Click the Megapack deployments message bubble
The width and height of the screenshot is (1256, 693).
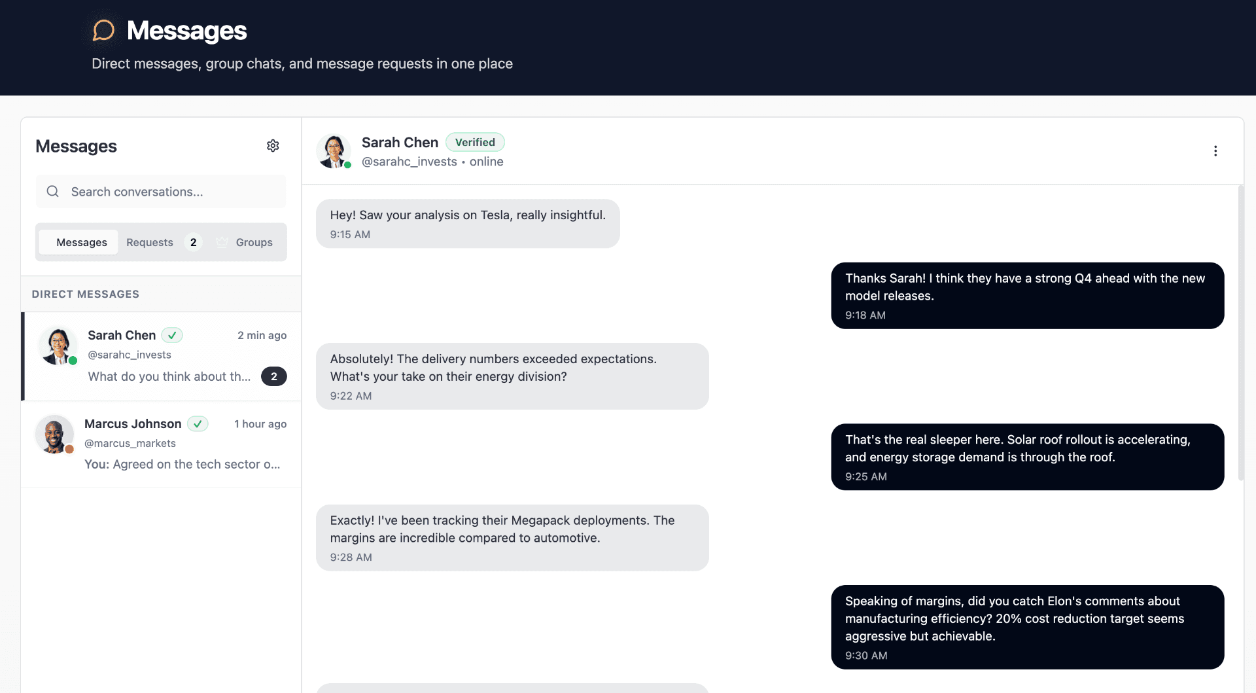point(512,538)
